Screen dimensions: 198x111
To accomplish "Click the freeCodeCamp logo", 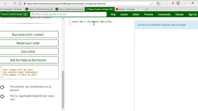I will (14, 14).
